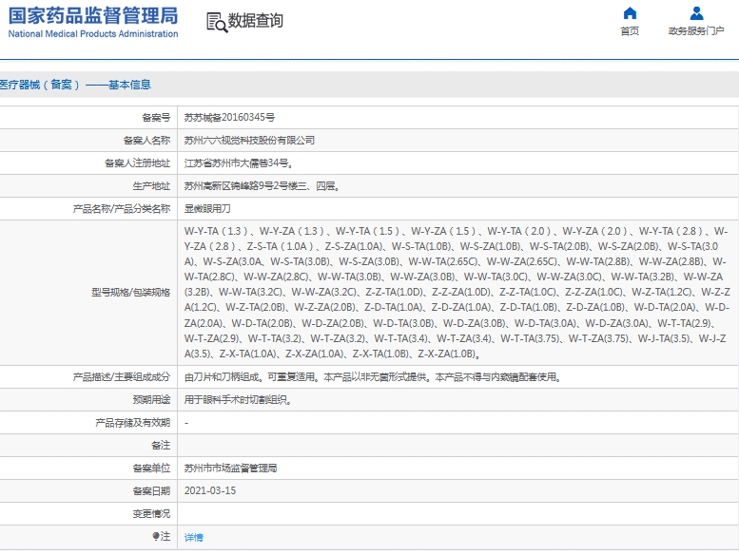Open the 政务服务门户 user icon
The width and height of the screenshot is (739, 555).
point(696,13)
